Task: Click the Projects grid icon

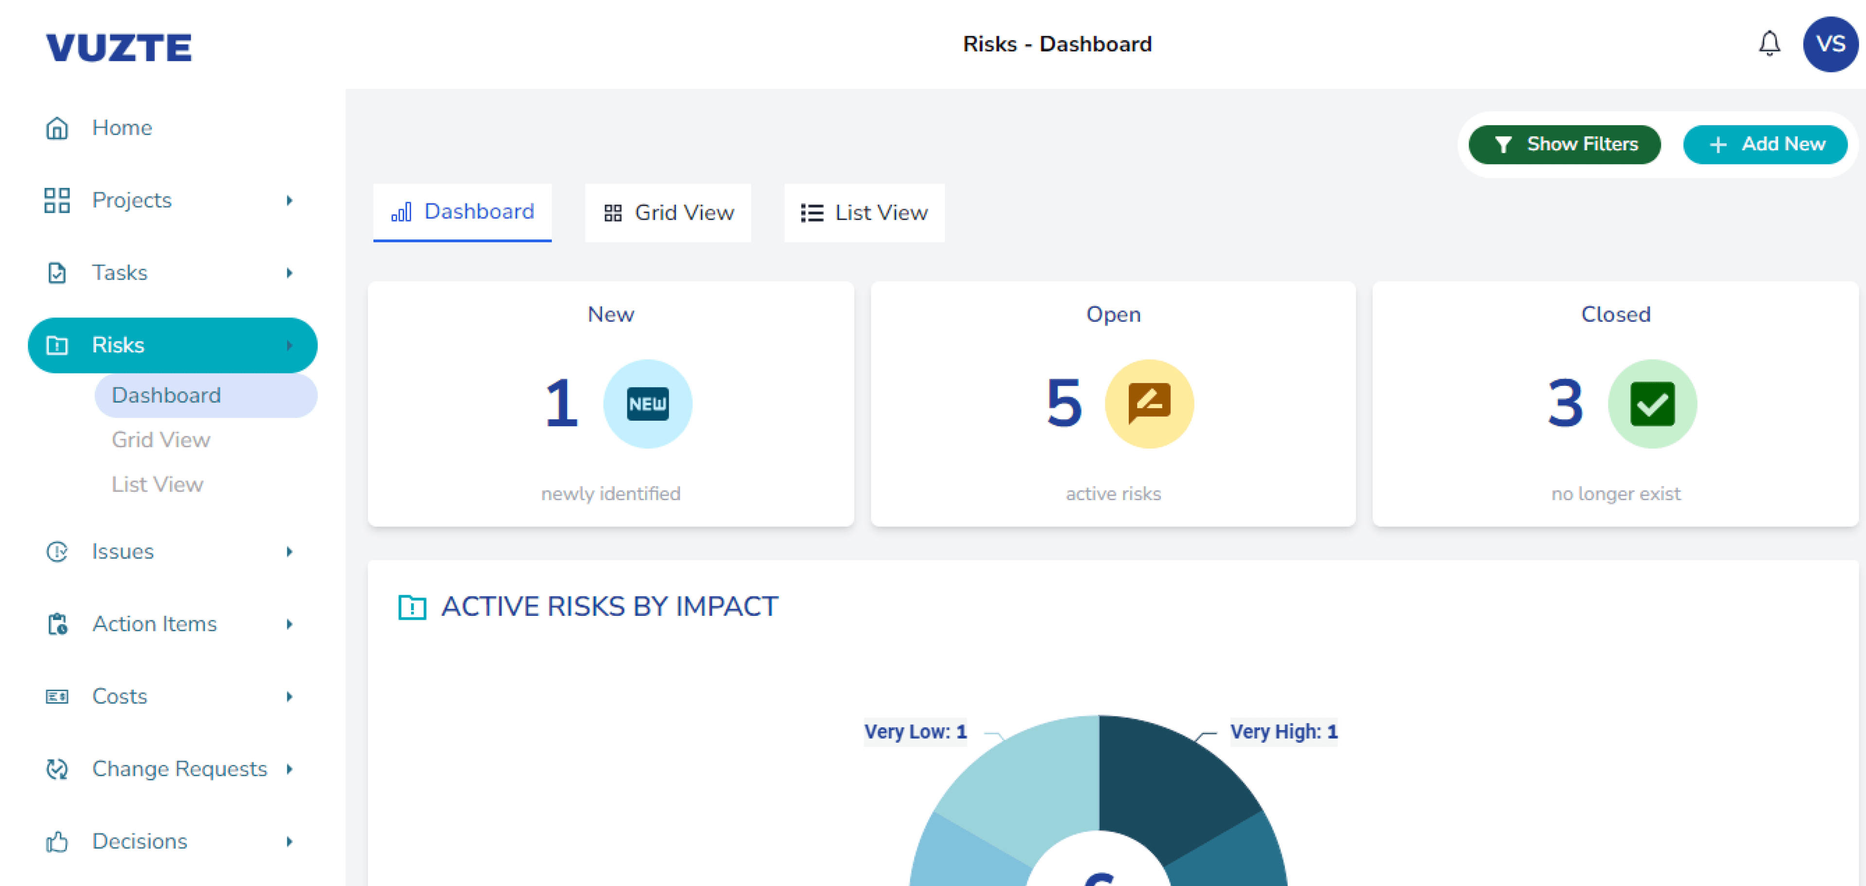Action: click(x=57, y=200)
